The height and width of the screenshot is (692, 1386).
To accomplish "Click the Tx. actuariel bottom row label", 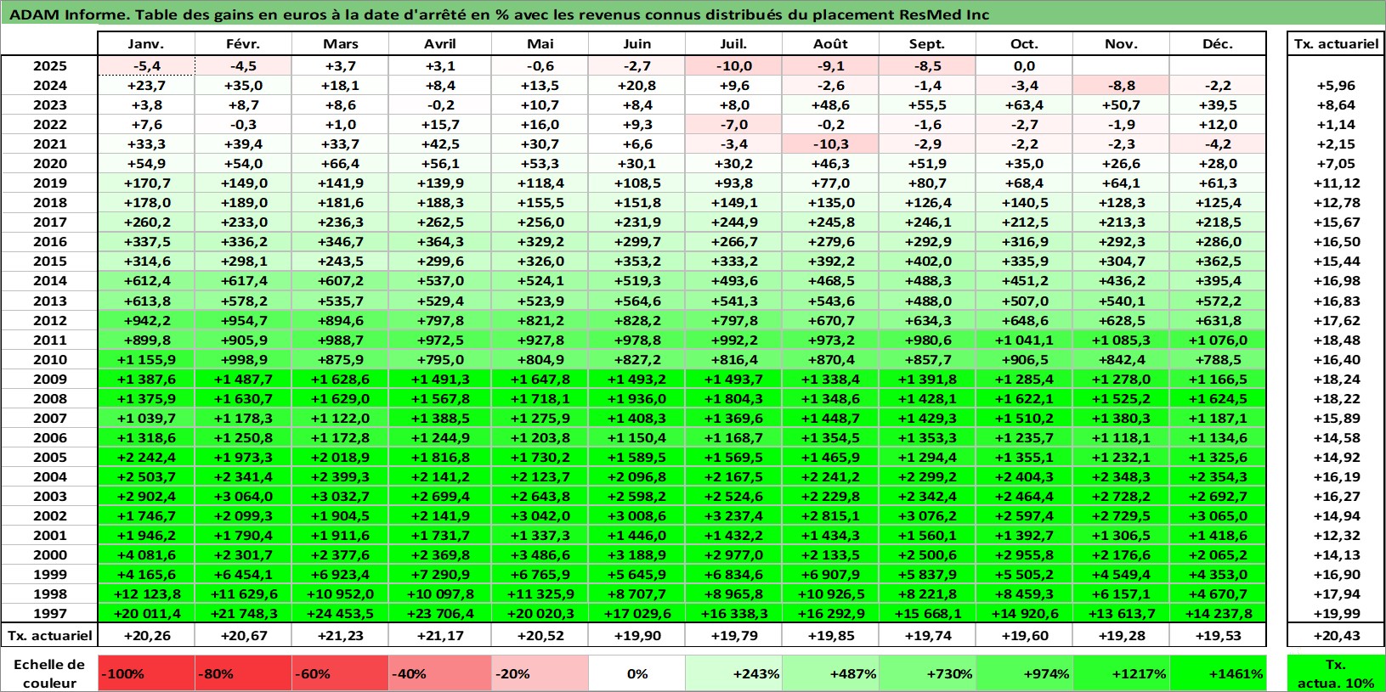I will coord(49,635).
